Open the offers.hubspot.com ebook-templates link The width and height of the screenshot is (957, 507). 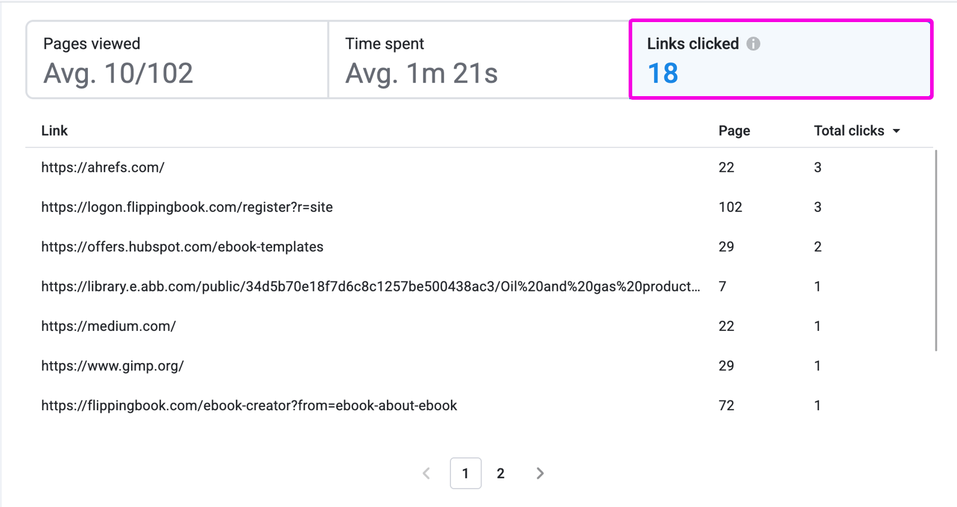pos(182,247)
